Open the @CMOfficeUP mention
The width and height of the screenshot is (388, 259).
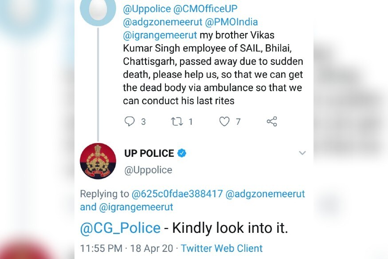pos(205,9)
